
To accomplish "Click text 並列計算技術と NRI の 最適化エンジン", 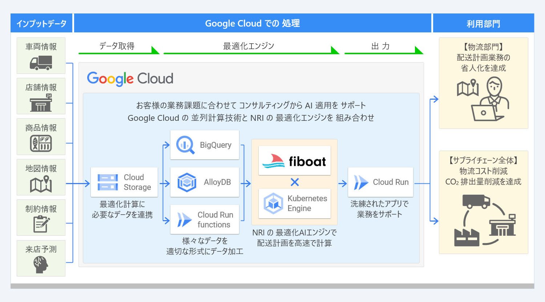I will tap(262, 118).
